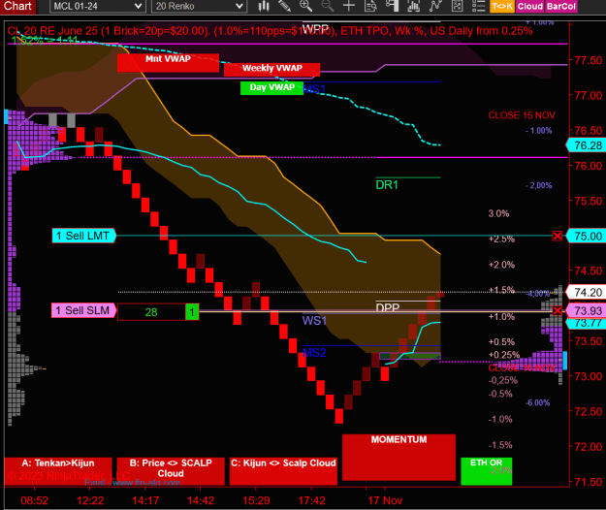The image size is (606, 510).
Task: Click the 12:22 time axis label
Action: [x=90, y=500]
